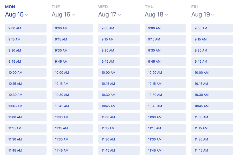The width and height of the screenshot is (238, 158).
Task: Expand the Aug 18 date selector
Action: [166, 15]
